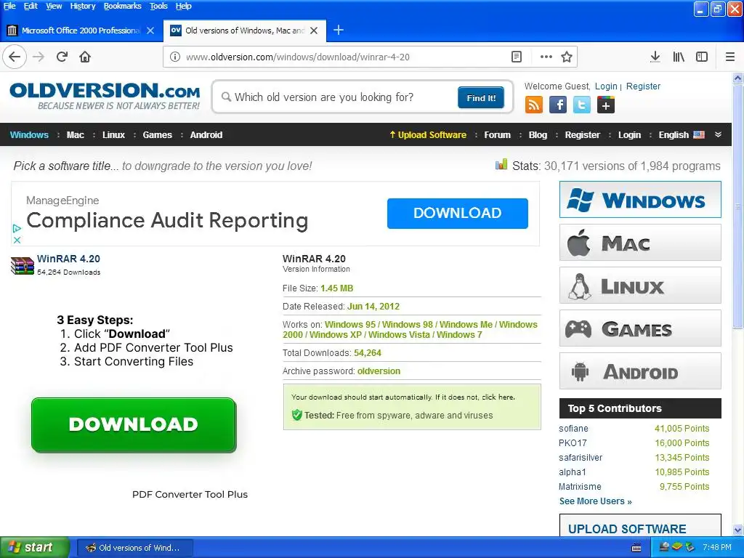Image resolution: width=744 pixels, height=558 pixels.
Task: Click Login next to Welcome Guest
Action: [x=606, y=86]
